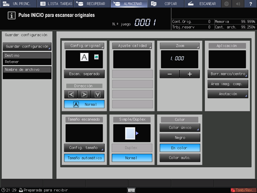Screen dimensions: 257x193
Task: Toggle Escan. separado
Action: point(85,74)
